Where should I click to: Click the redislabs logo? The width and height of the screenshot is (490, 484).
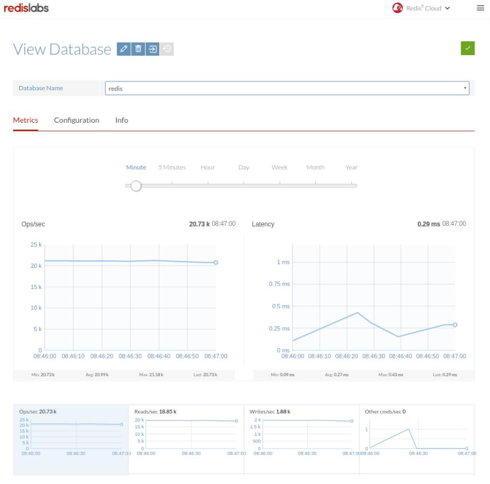pyautogui.click(x=28, y=8)
